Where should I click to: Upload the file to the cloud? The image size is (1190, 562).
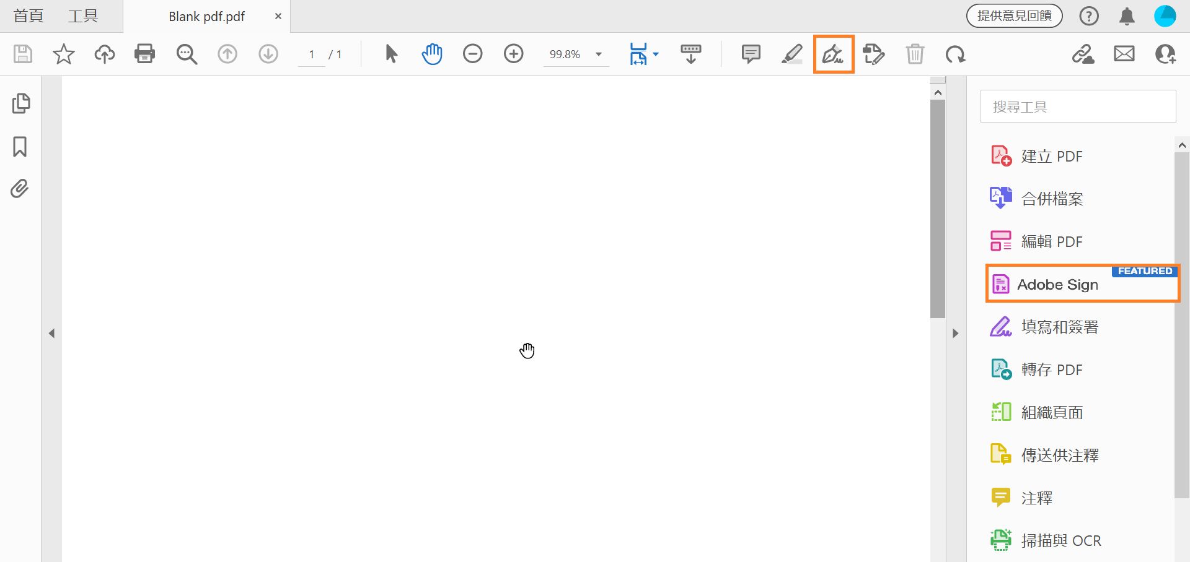point(105,54)
